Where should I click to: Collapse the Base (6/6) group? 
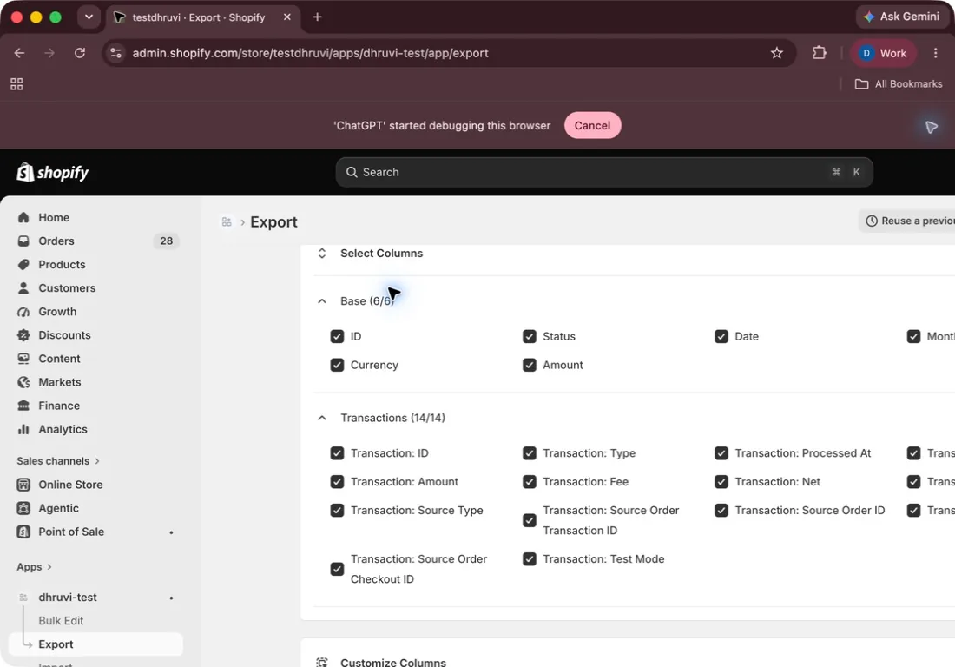[322, 300]
